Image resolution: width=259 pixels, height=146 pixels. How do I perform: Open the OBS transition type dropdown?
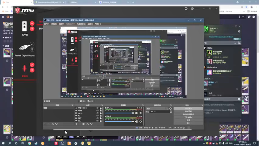coord(157,109)
